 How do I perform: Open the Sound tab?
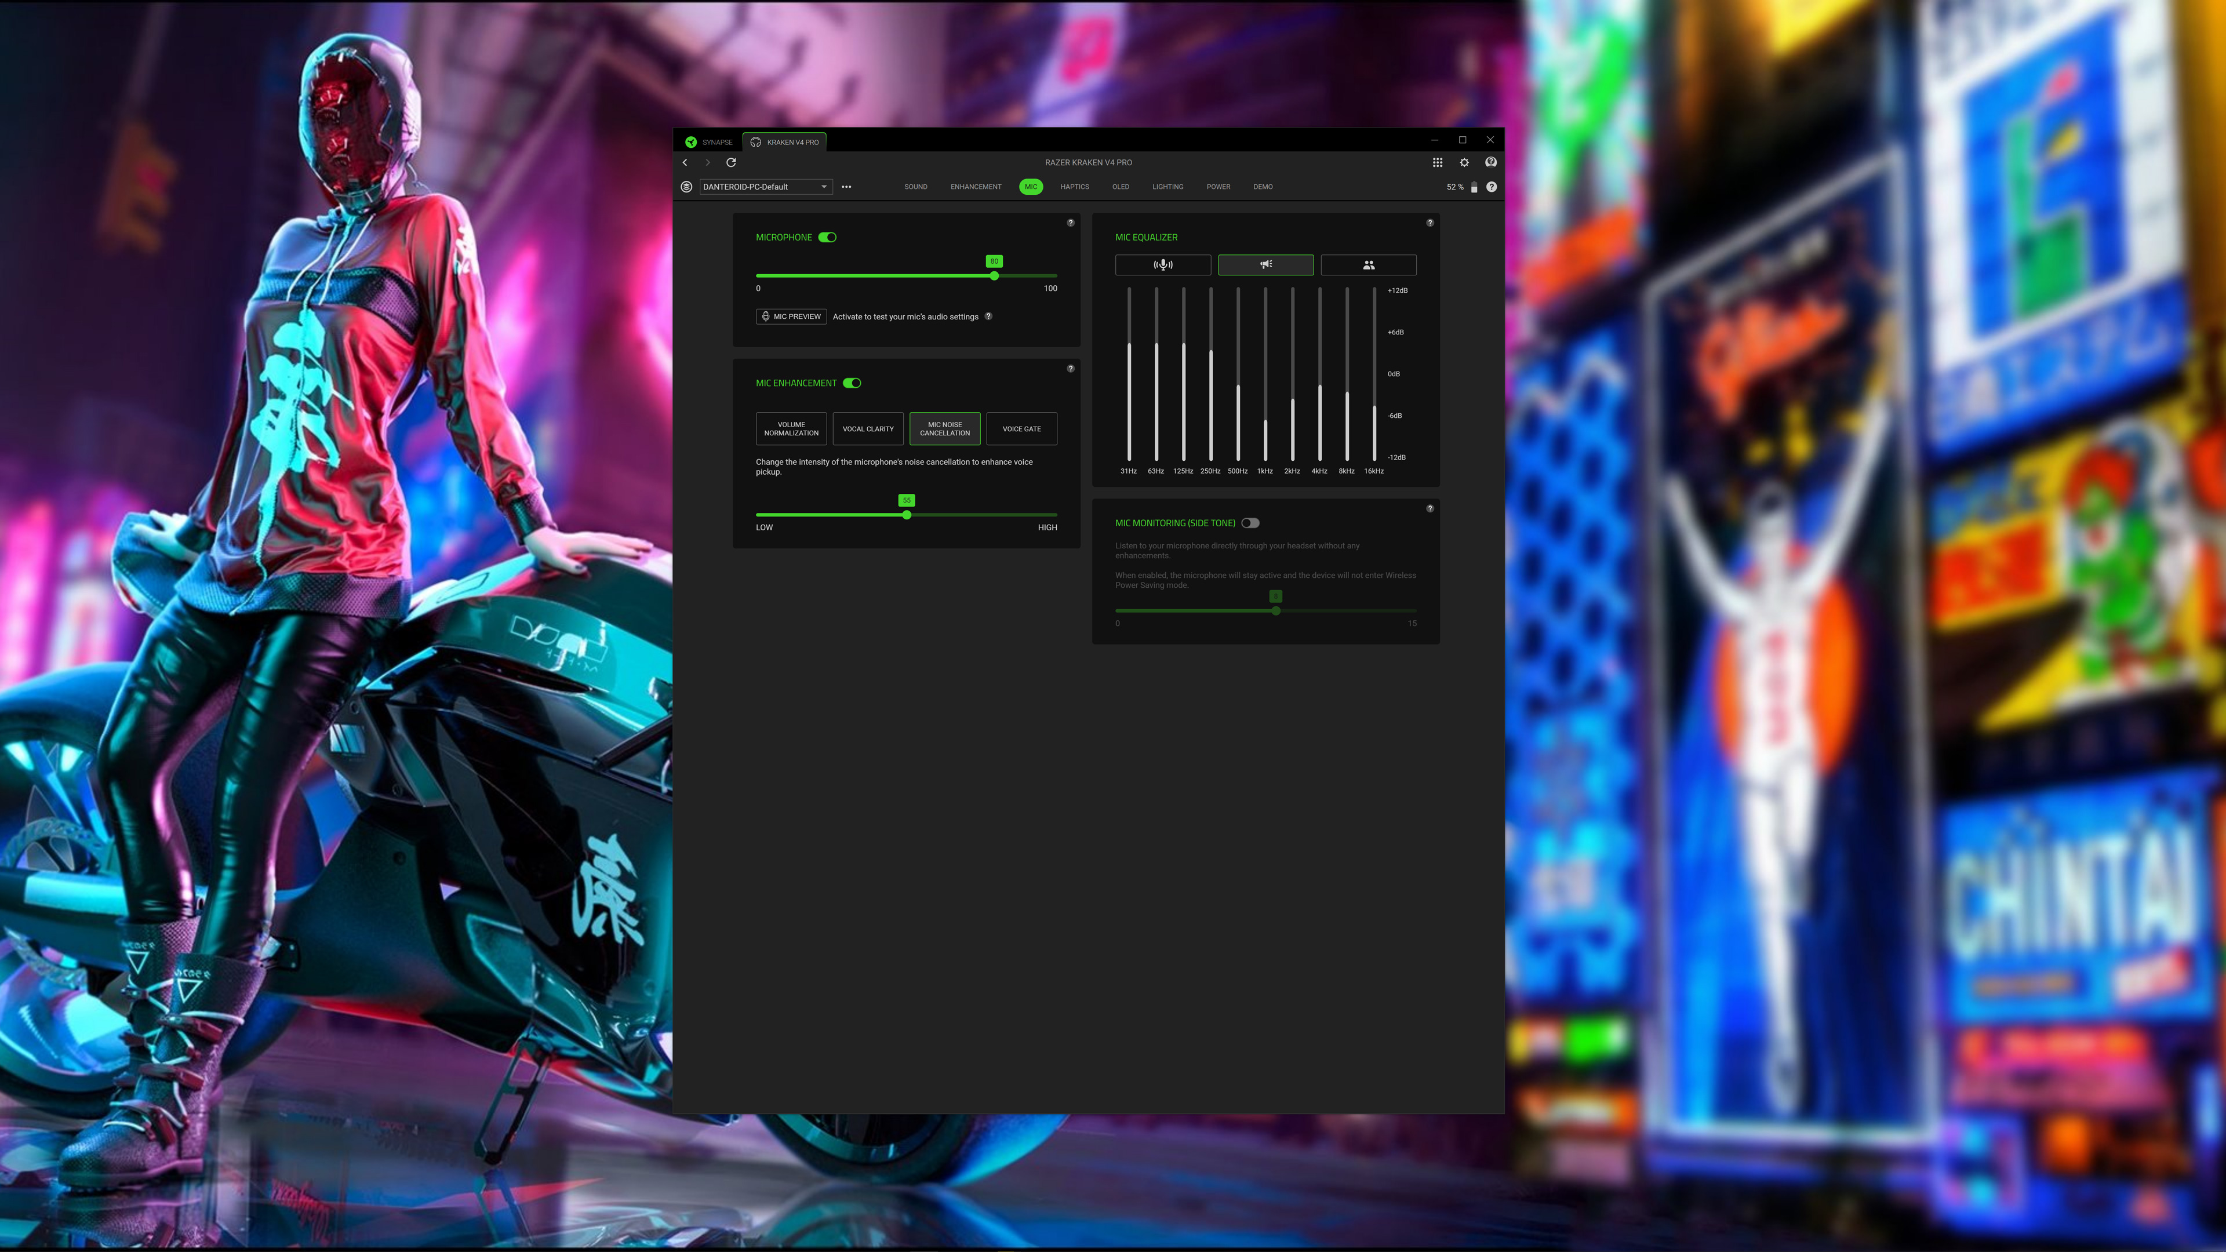coord(916,187)
